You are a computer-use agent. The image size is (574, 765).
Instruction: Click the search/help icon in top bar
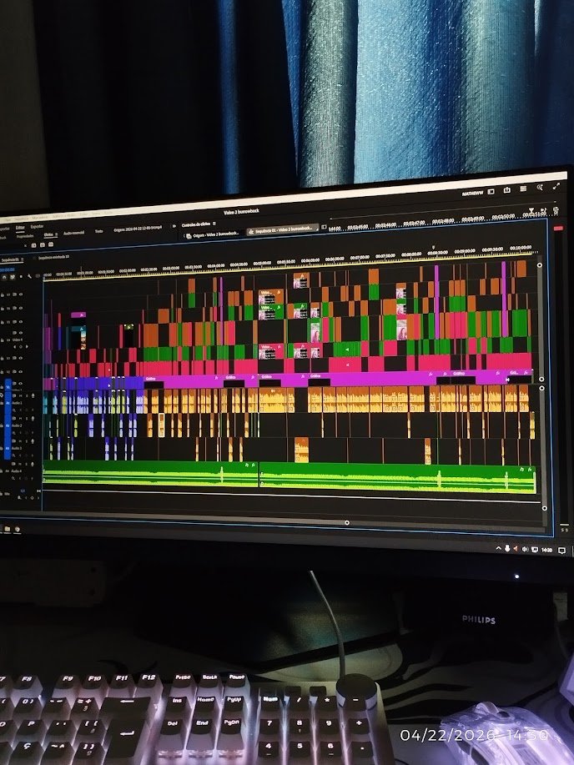click(540, 187)
